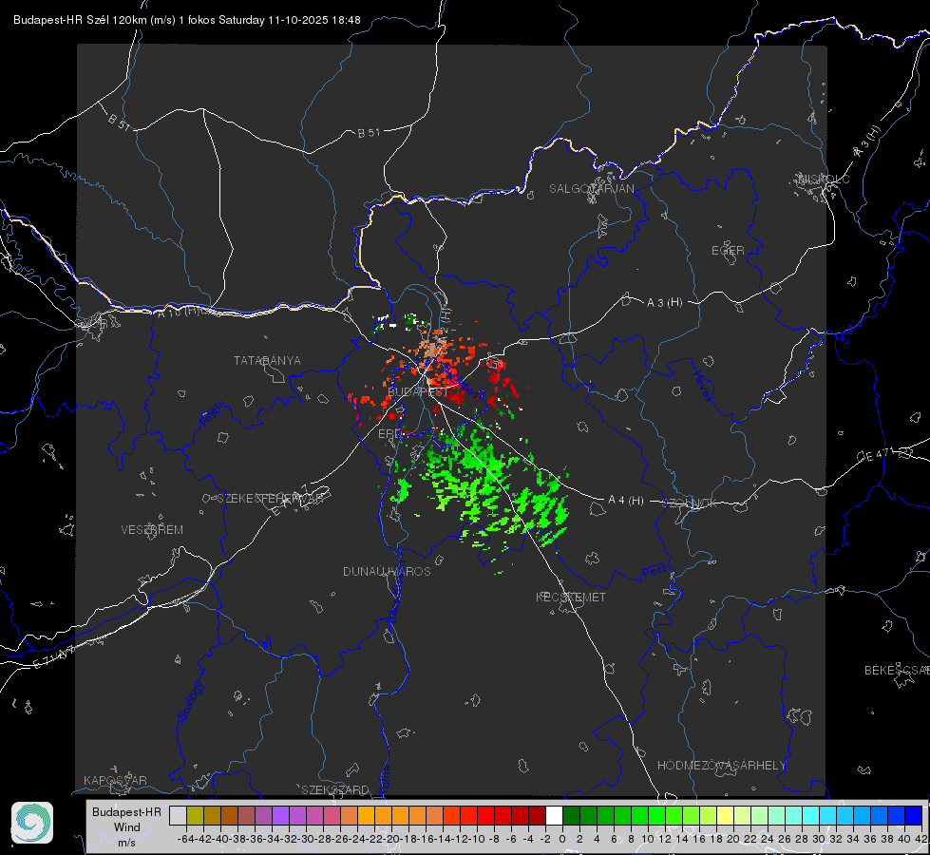Image resolution: width=930 pixels, height=855 pixels.
Task: Click the SZEKSZÁRD city label
Action: (x=335, y=789)
